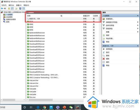Click the green check icon beside 8080
This screenshot has width=140, height=110.
pyautogui.click(x=28, y=24)
